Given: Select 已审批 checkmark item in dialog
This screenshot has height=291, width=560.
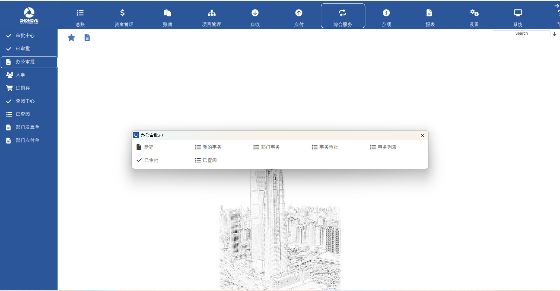Looking at the screenshot, I should tap(148, 160).
